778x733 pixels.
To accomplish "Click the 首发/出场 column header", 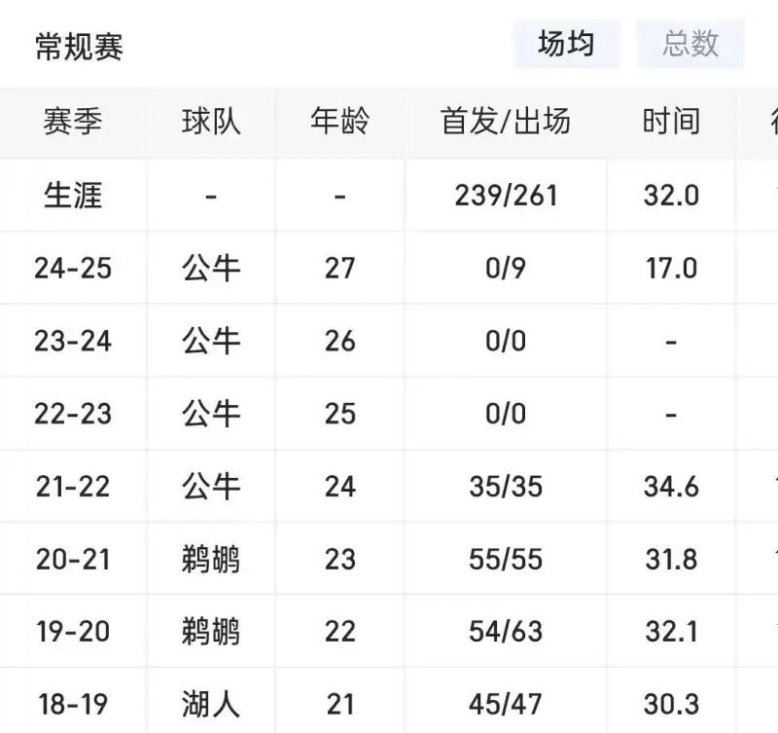I will (506, 122).
